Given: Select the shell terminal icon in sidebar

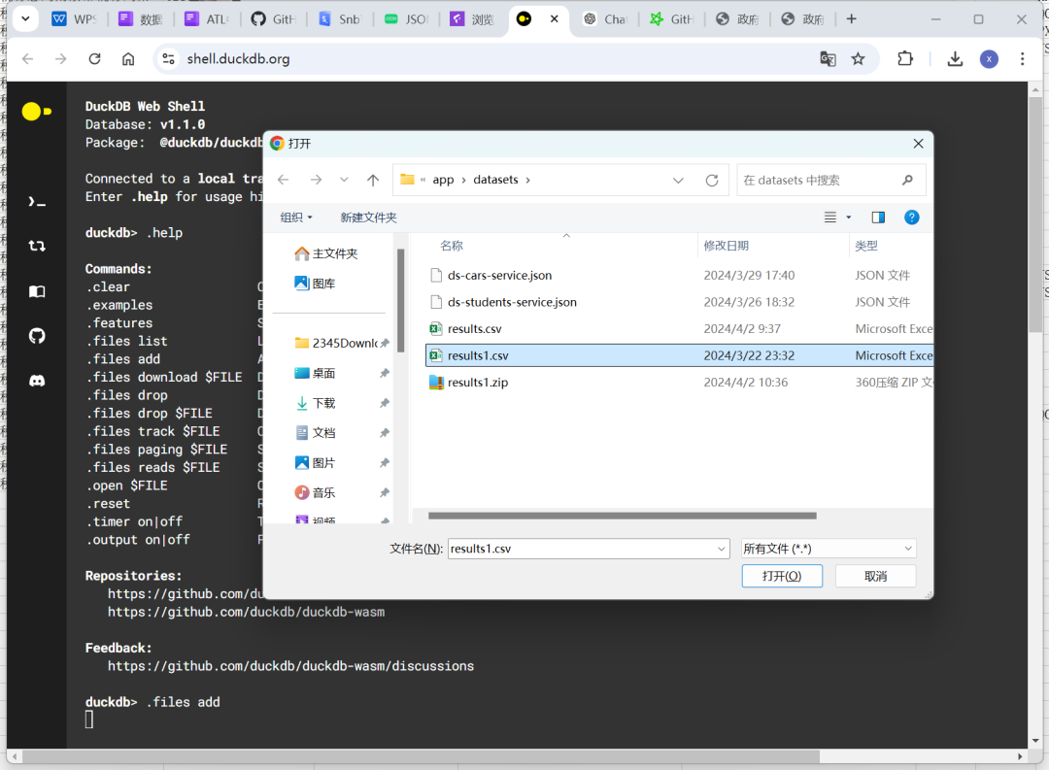Looking at the screenshot, I should (36, 202).
